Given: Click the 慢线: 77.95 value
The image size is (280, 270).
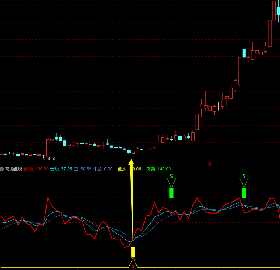Looking at the screenshot, I should [x=61, y=169].
